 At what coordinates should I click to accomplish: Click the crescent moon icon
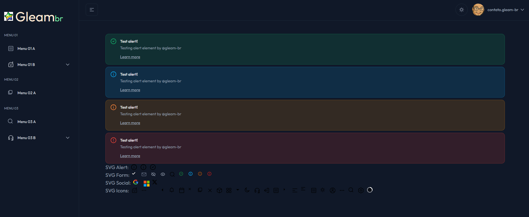coord(247,190)
